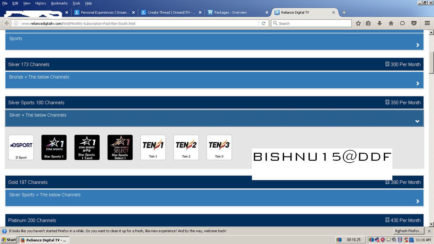
Task: Click the scrollbar up arrow
Action: (431, 33)
